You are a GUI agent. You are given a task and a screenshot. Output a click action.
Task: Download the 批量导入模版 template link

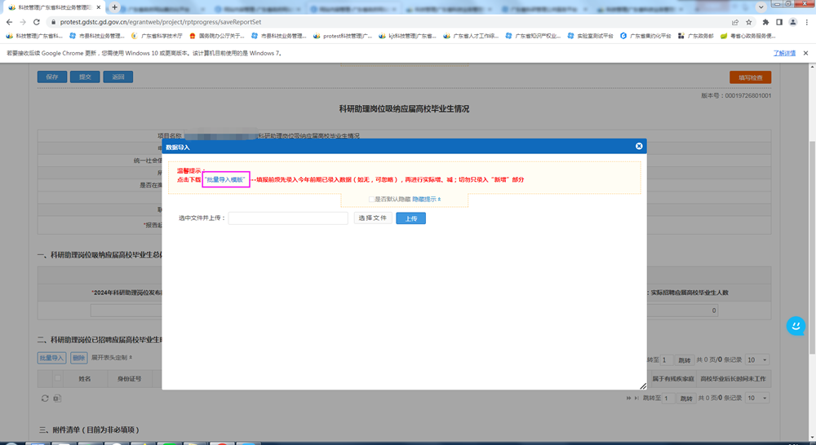point(226,179)
